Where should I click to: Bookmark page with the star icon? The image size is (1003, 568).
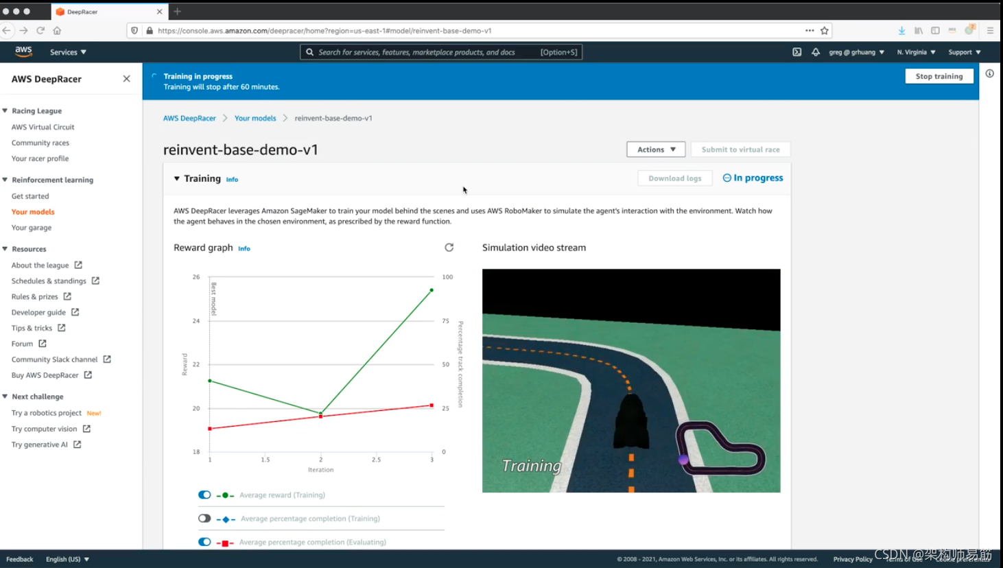pos(825,30)
